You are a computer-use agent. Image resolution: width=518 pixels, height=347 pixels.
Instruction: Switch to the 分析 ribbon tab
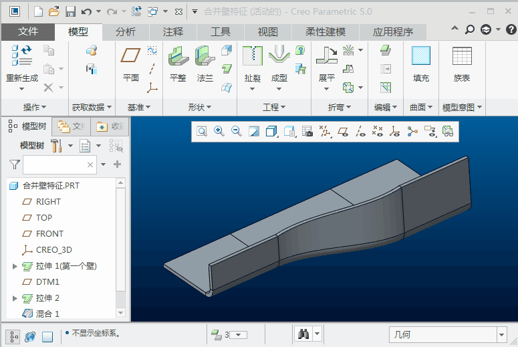coord(125,31)
